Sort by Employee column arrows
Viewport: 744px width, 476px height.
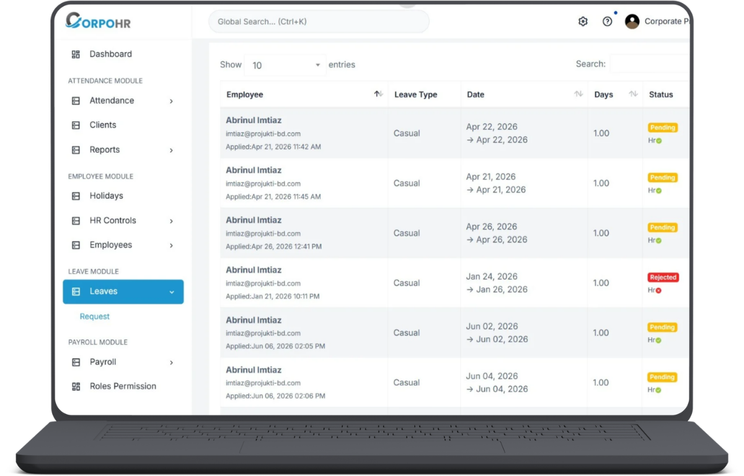coord(378,94)
